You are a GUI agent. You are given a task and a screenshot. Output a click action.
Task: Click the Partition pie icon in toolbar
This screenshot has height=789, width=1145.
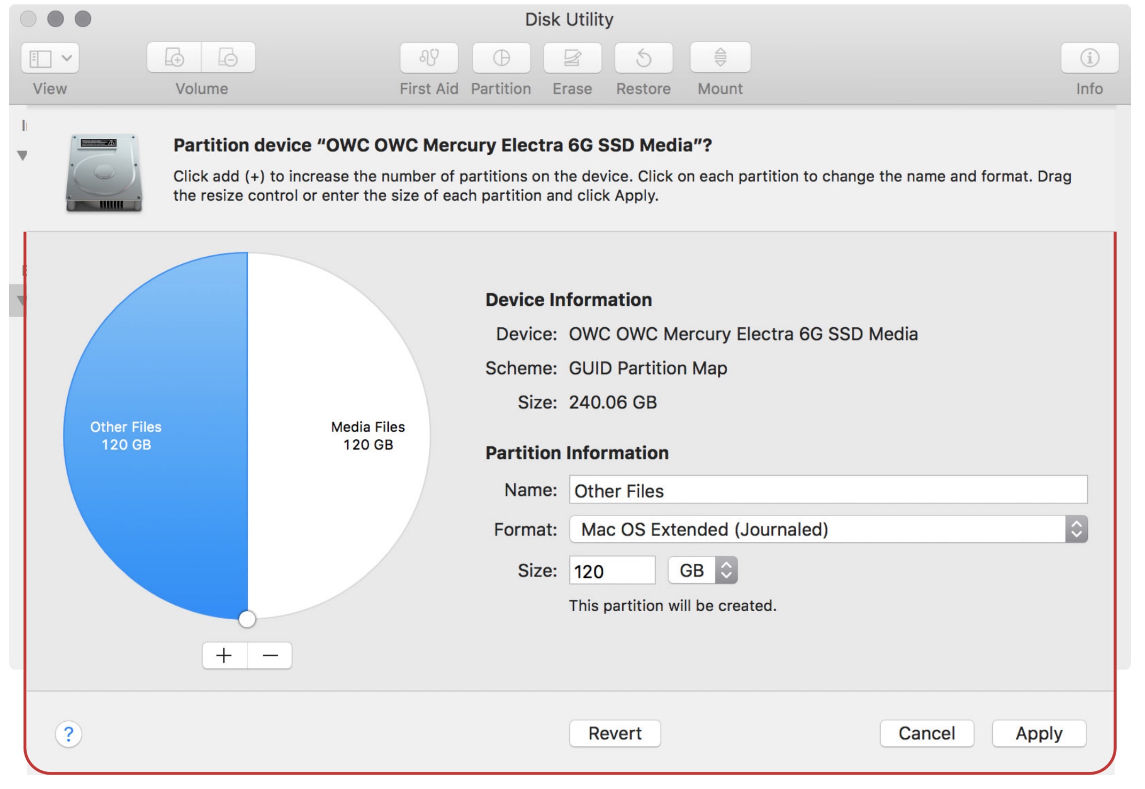tap(501, 58)
